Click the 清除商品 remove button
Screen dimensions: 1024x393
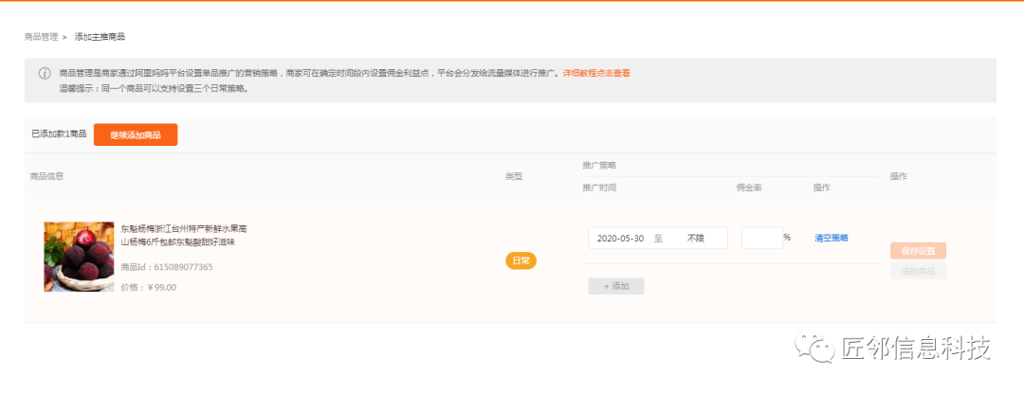pos(918,271)
